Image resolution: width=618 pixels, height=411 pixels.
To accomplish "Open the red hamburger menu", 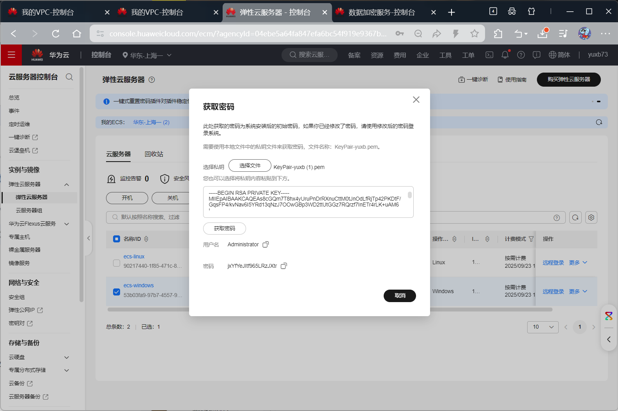I will (x=11, y=55).
